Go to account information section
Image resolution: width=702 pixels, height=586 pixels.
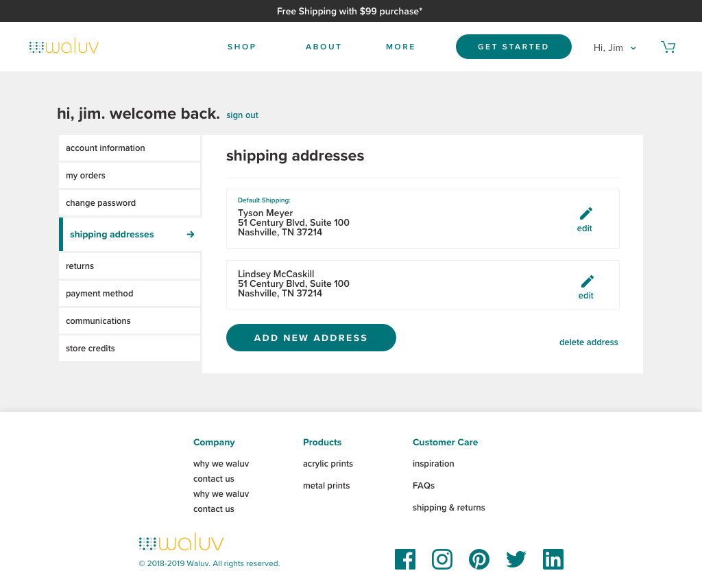pos(130,148)
